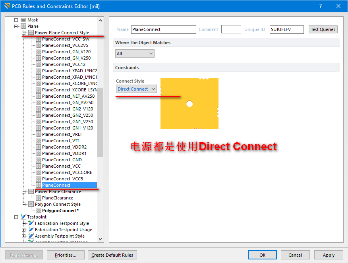Select the PolygonConnect* rule

tap(60, 211)
